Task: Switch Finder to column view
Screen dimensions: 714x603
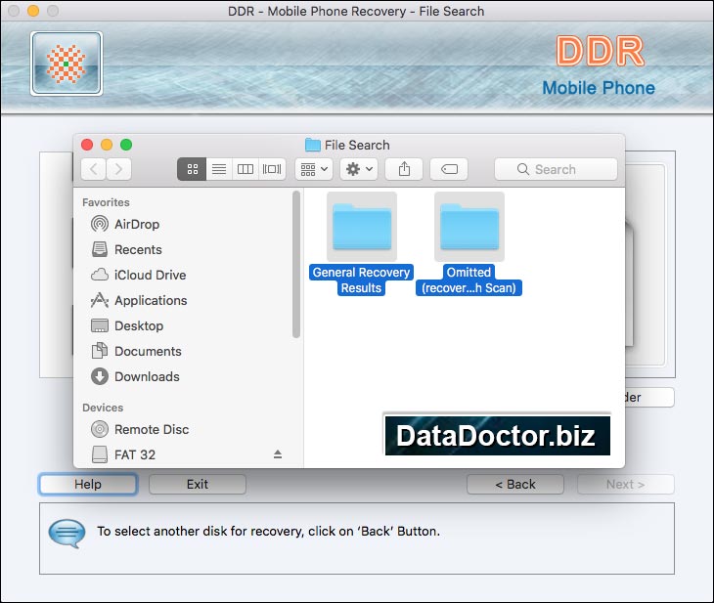Action: tap(245, 169)
